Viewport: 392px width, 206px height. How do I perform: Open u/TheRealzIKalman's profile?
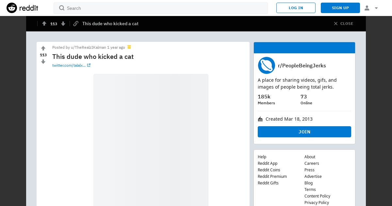89,47
